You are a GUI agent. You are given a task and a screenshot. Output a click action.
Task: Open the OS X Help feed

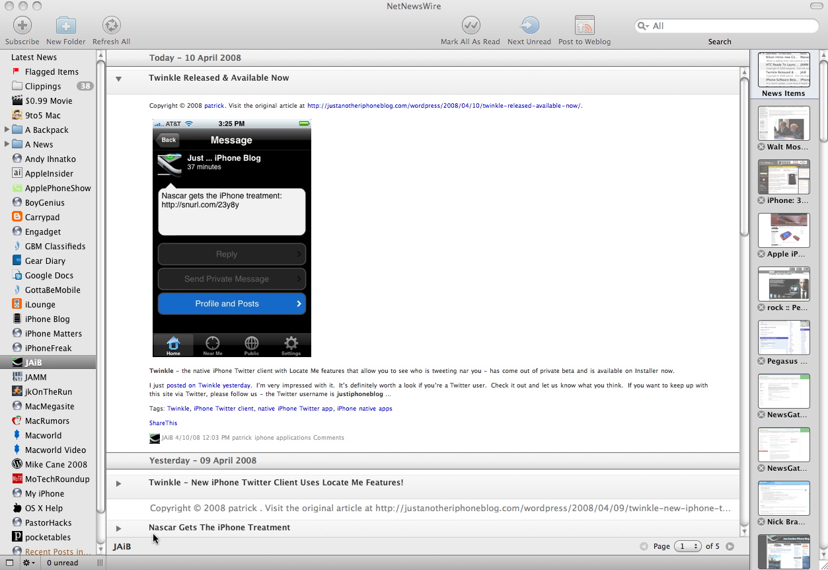(44, 508)
